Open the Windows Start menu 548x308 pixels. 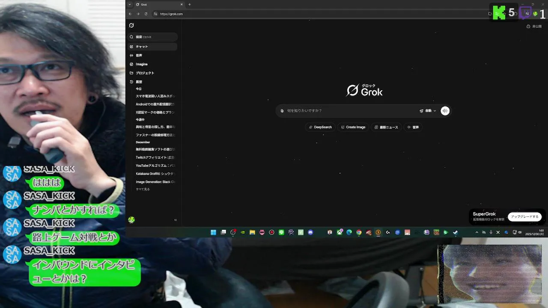click(213, 232)
